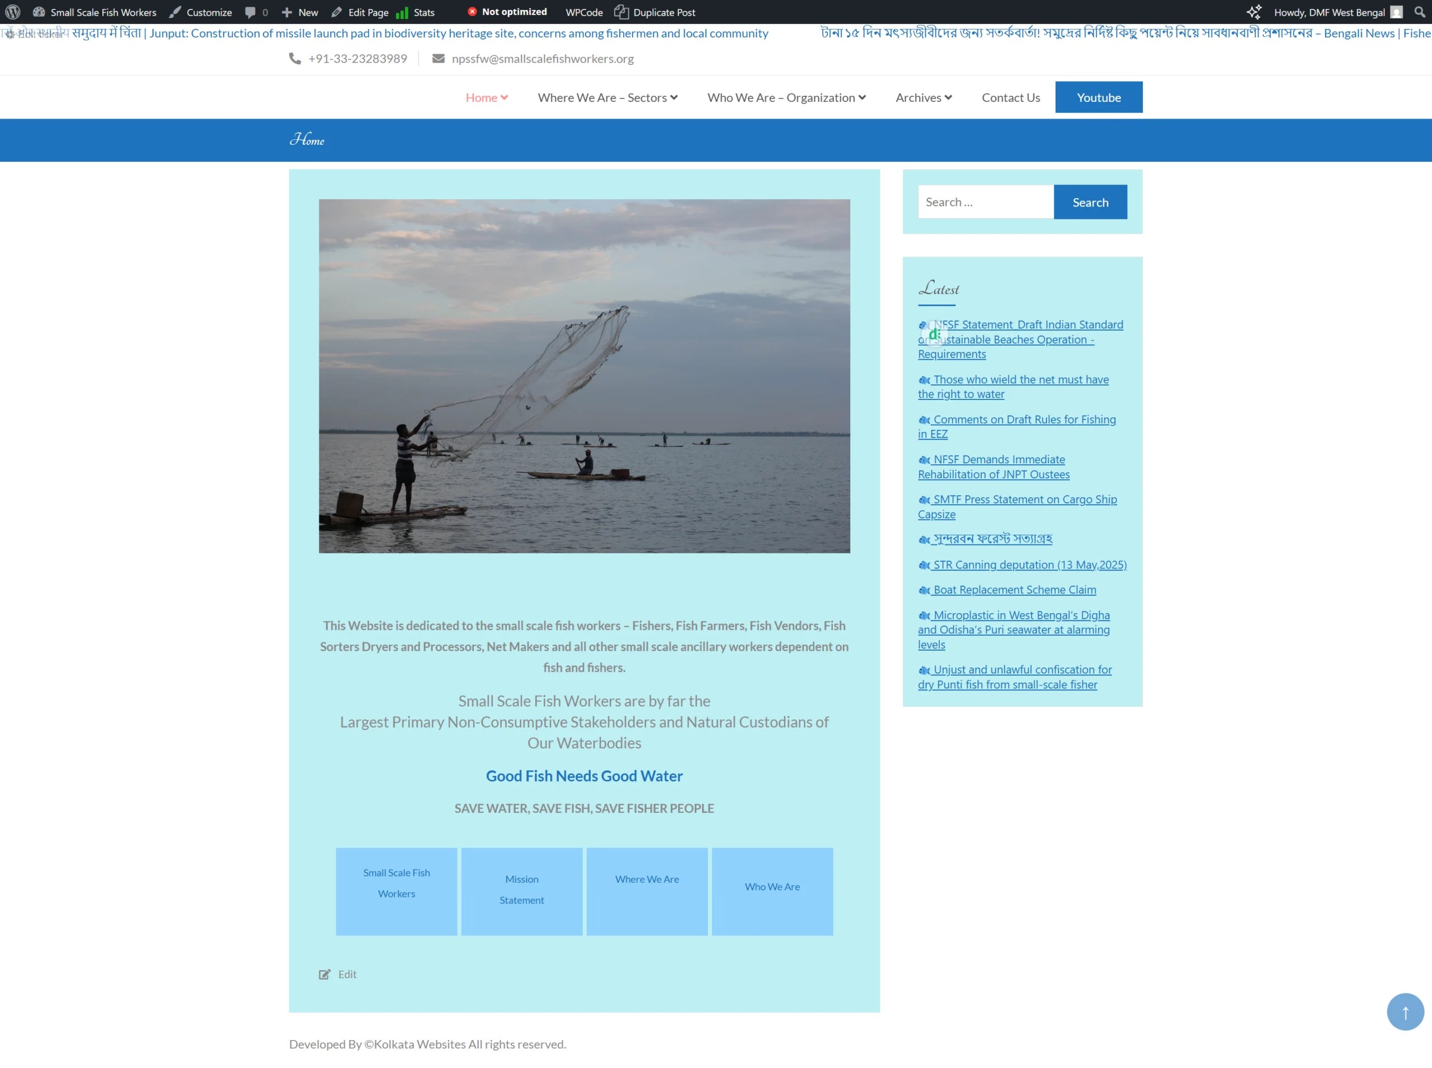Click the phone icon in header
This screenshot has width=1432, height=1068.
(x=295, y=58)
